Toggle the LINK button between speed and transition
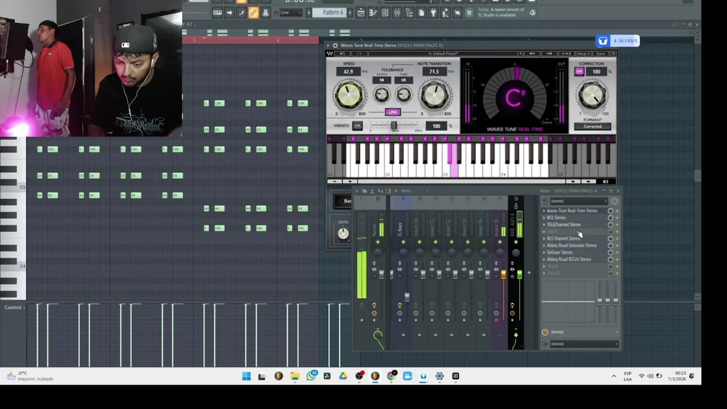The width and height of the screenshot is (727, 409). click(393, 112)
